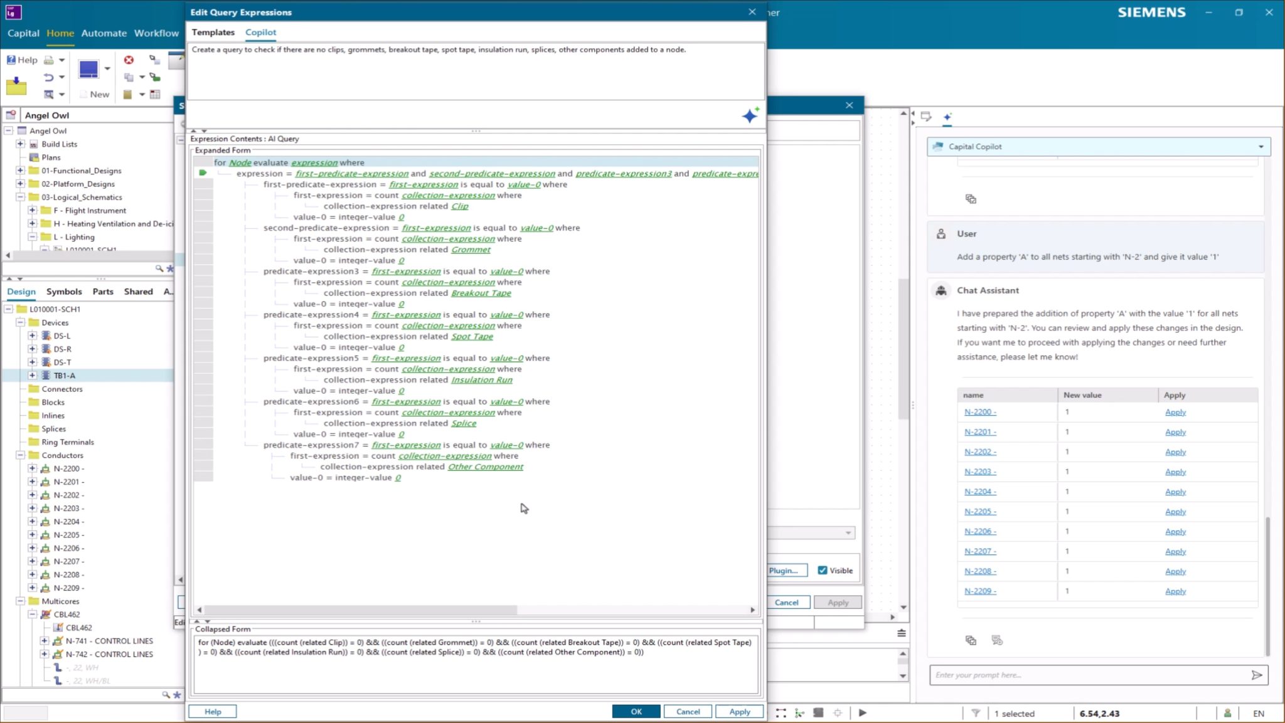Click horizontal scrollbar in Expanded Form
Screen dimensions: 1285x723
(361, 610)
